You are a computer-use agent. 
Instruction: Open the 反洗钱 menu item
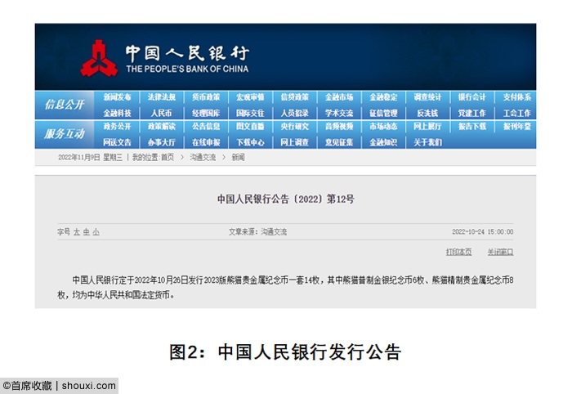click(427, 113)
